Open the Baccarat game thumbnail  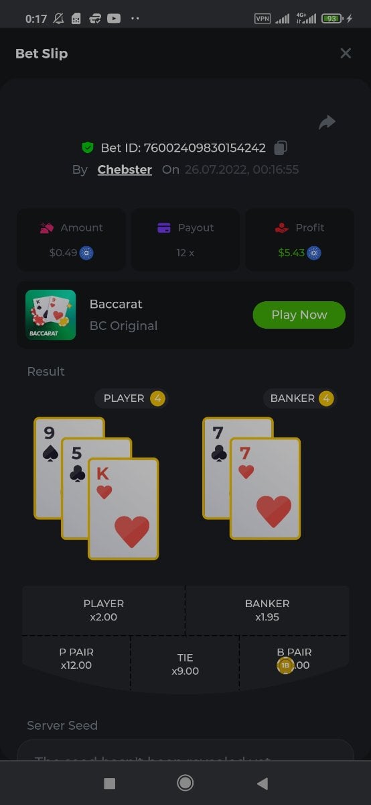(51, 315)
